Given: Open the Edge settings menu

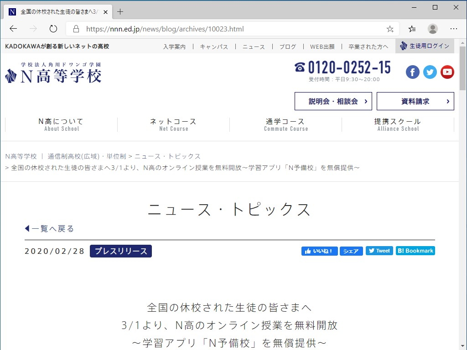Looking at the screenshot, I should 454,28.
